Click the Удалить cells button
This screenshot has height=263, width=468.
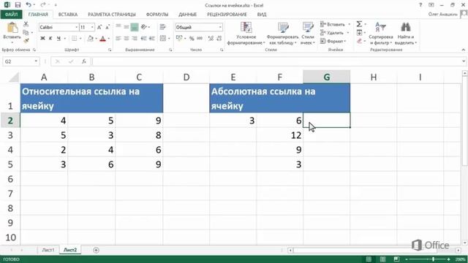[334, 33]
